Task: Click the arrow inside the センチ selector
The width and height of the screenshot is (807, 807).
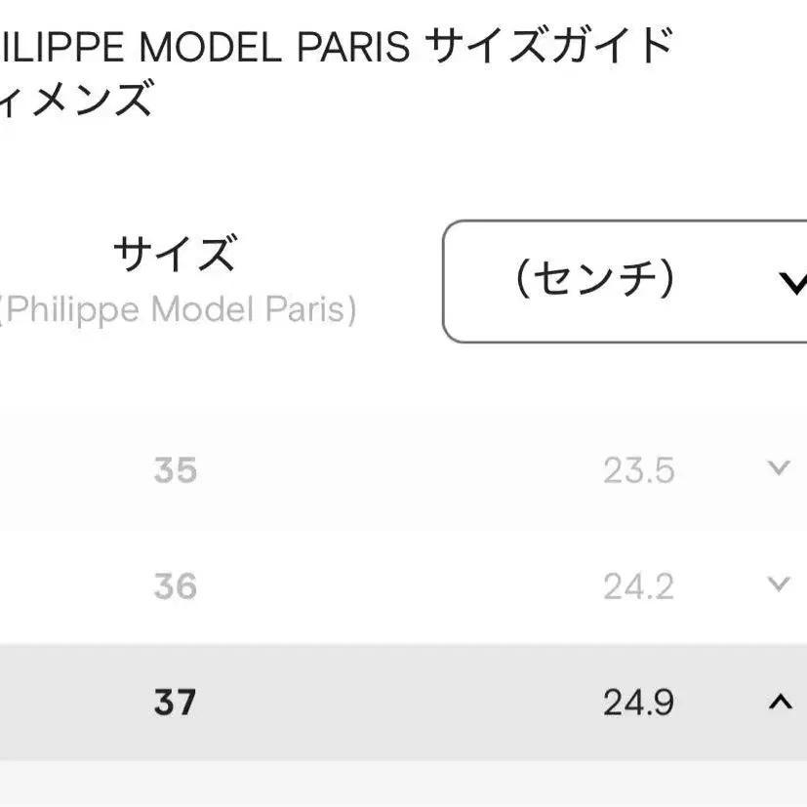Action: pyautogui.click(x=793, y=283)
